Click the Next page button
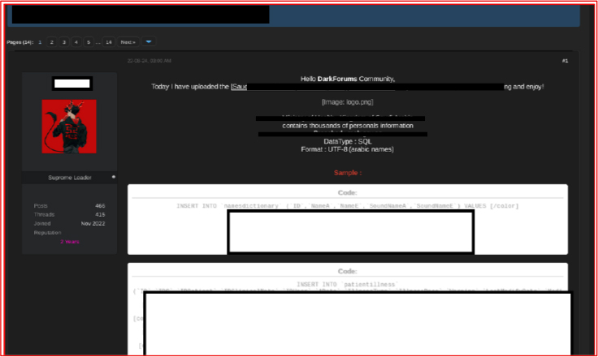Screen dimensions: 598x357 (x=128, y=41)
